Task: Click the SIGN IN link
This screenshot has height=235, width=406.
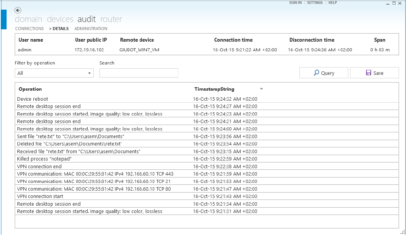Action: click(296, 3)
